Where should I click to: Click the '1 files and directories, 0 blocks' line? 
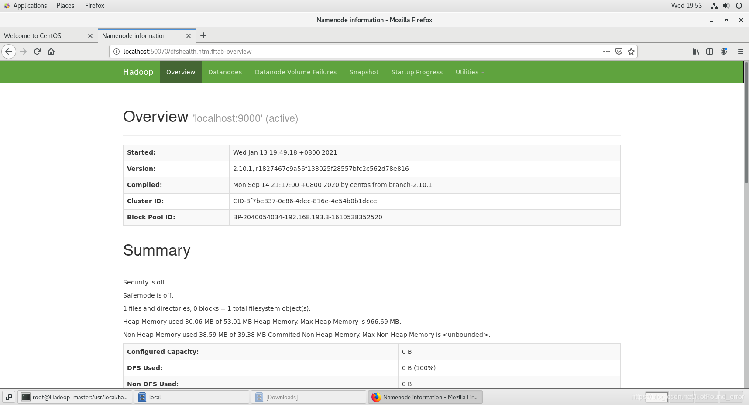[216, 308]
